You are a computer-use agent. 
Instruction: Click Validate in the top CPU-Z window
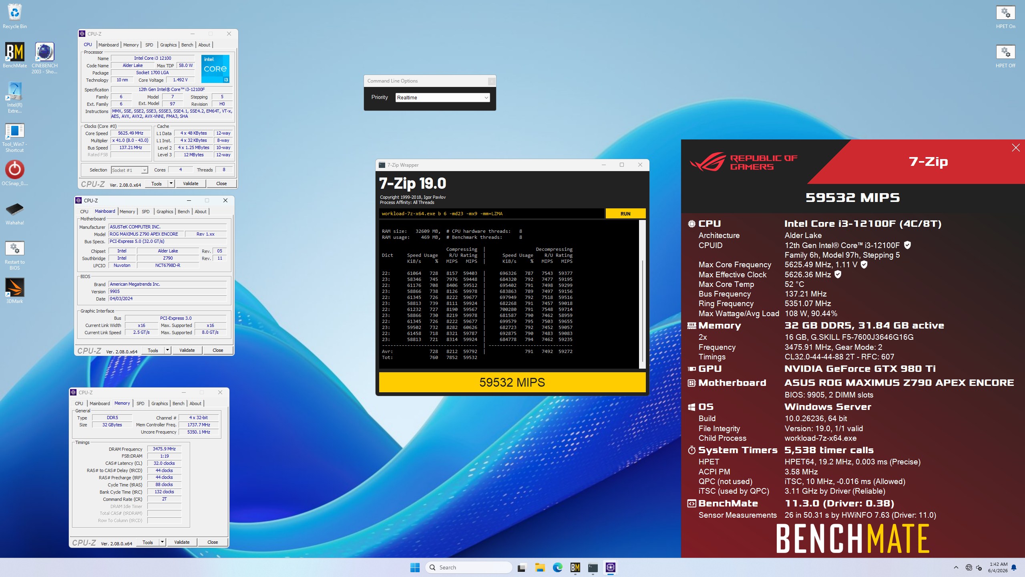click(x=191, y=184)
